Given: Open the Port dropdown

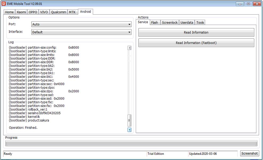Looking at the screenshot, I should 81,24.
